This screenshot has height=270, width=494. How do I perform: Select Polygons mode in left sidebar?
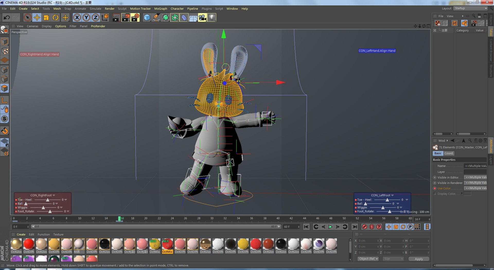(5, 88)
